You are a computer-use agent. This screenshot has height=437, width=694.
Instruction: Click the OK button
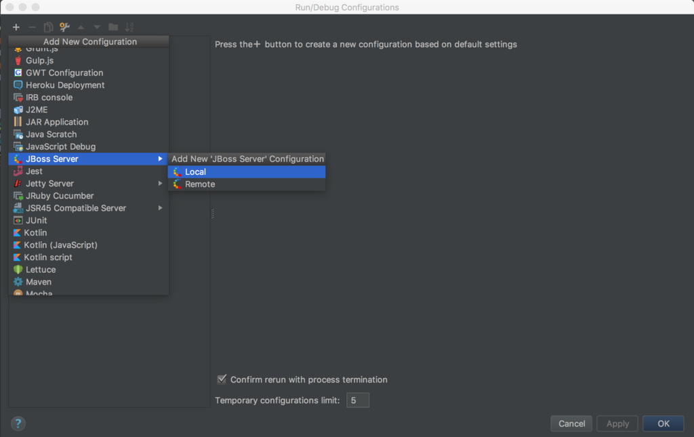tap(663, 423)
